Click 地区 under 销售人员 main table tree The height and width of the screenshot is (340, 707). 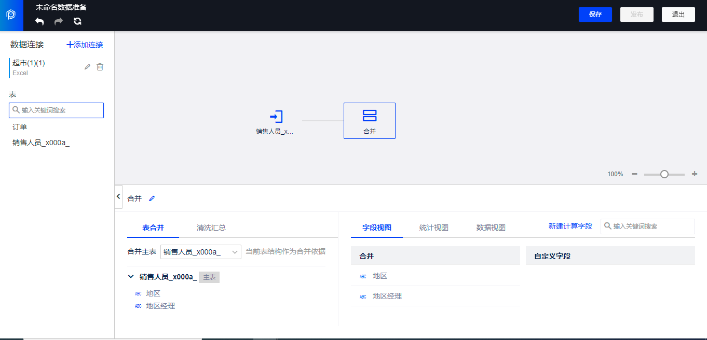[x=153, y=293]
